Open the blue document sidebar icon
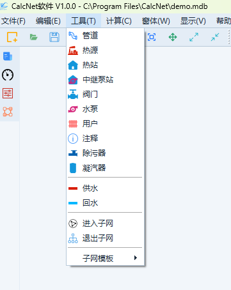This screenshot has width=231, height=290. coord(8,56)
